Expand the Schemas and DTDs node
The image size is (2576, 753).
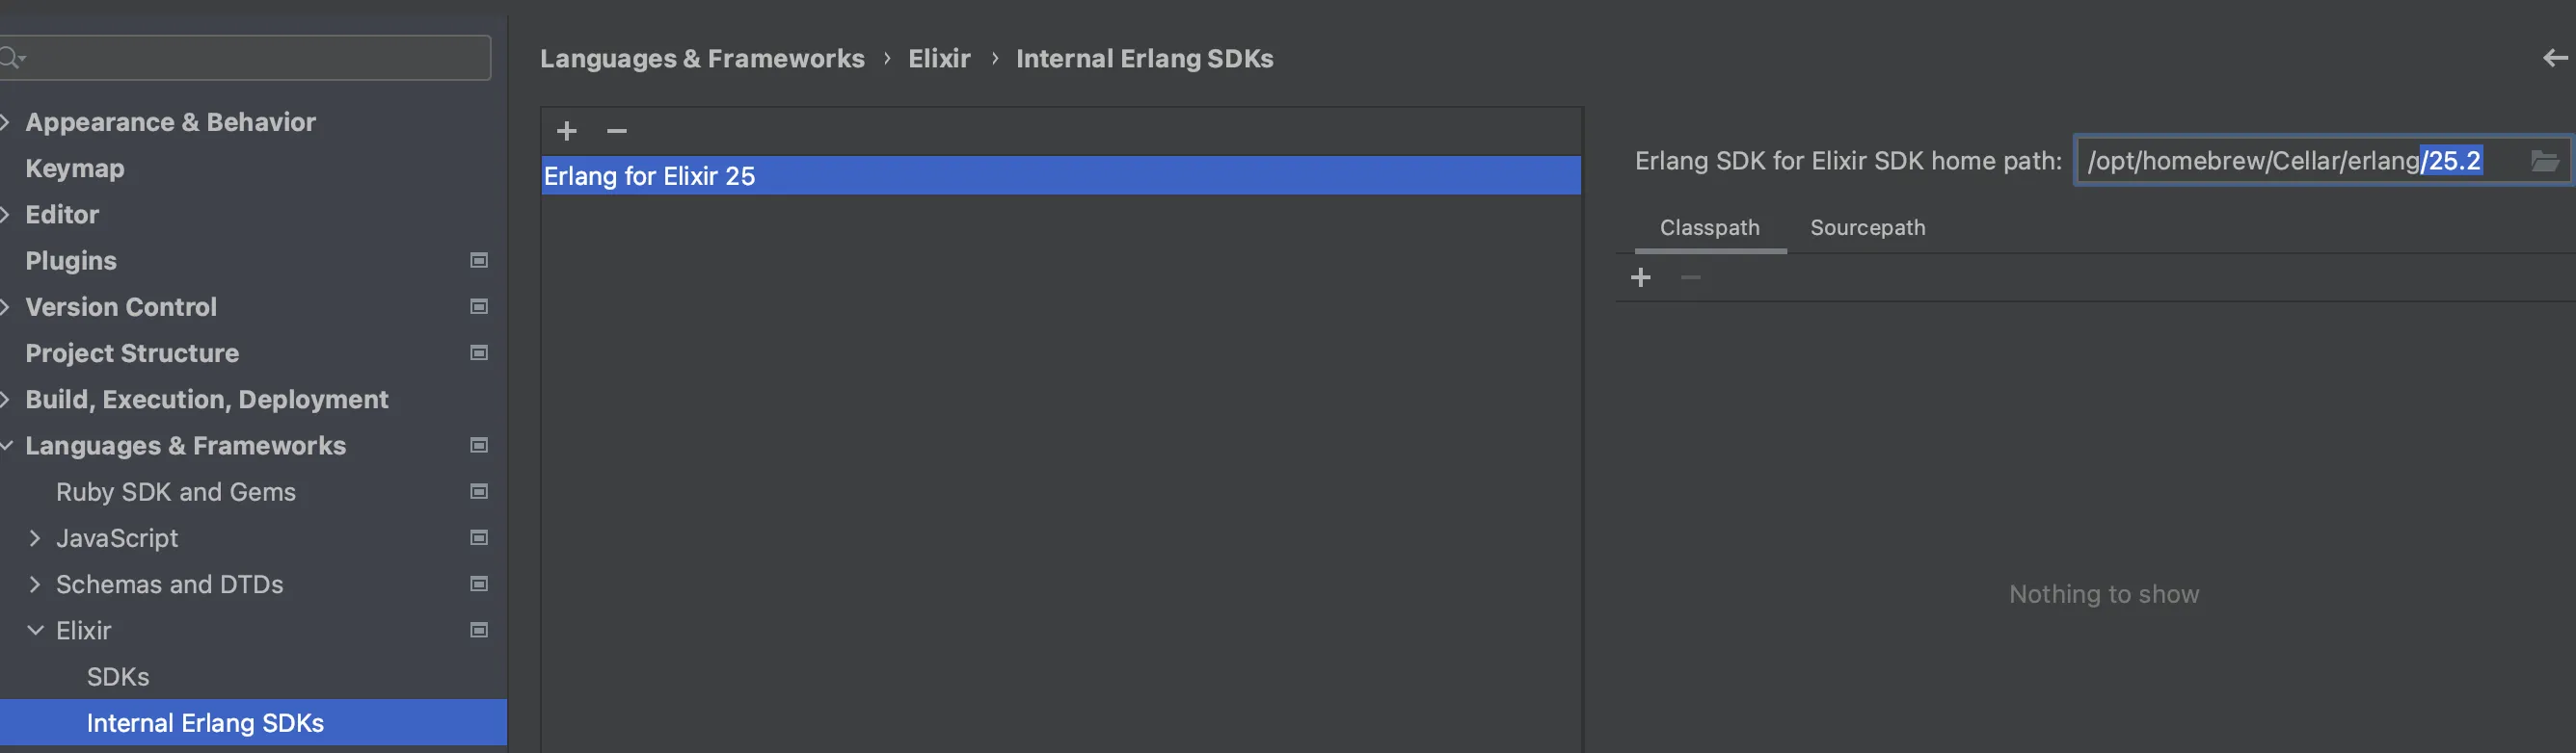tap(35, 584)
